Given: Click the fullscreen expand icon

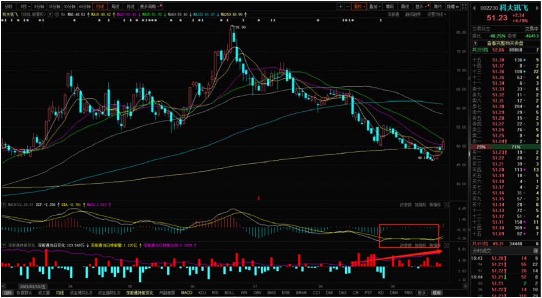Looking at the screenshot, I should [465, 7].
